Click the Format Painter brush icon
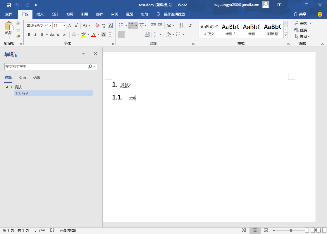The width and height of the screenshot is (327, 234). click(18, 37)
